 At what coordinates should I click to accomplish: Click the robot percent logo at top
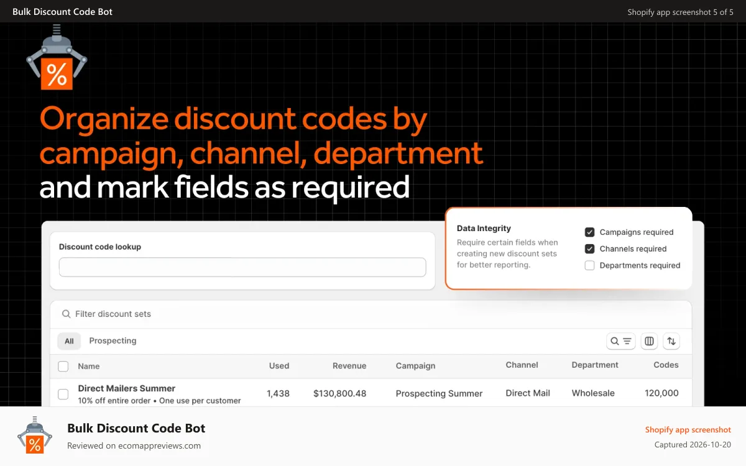[57, 58]
